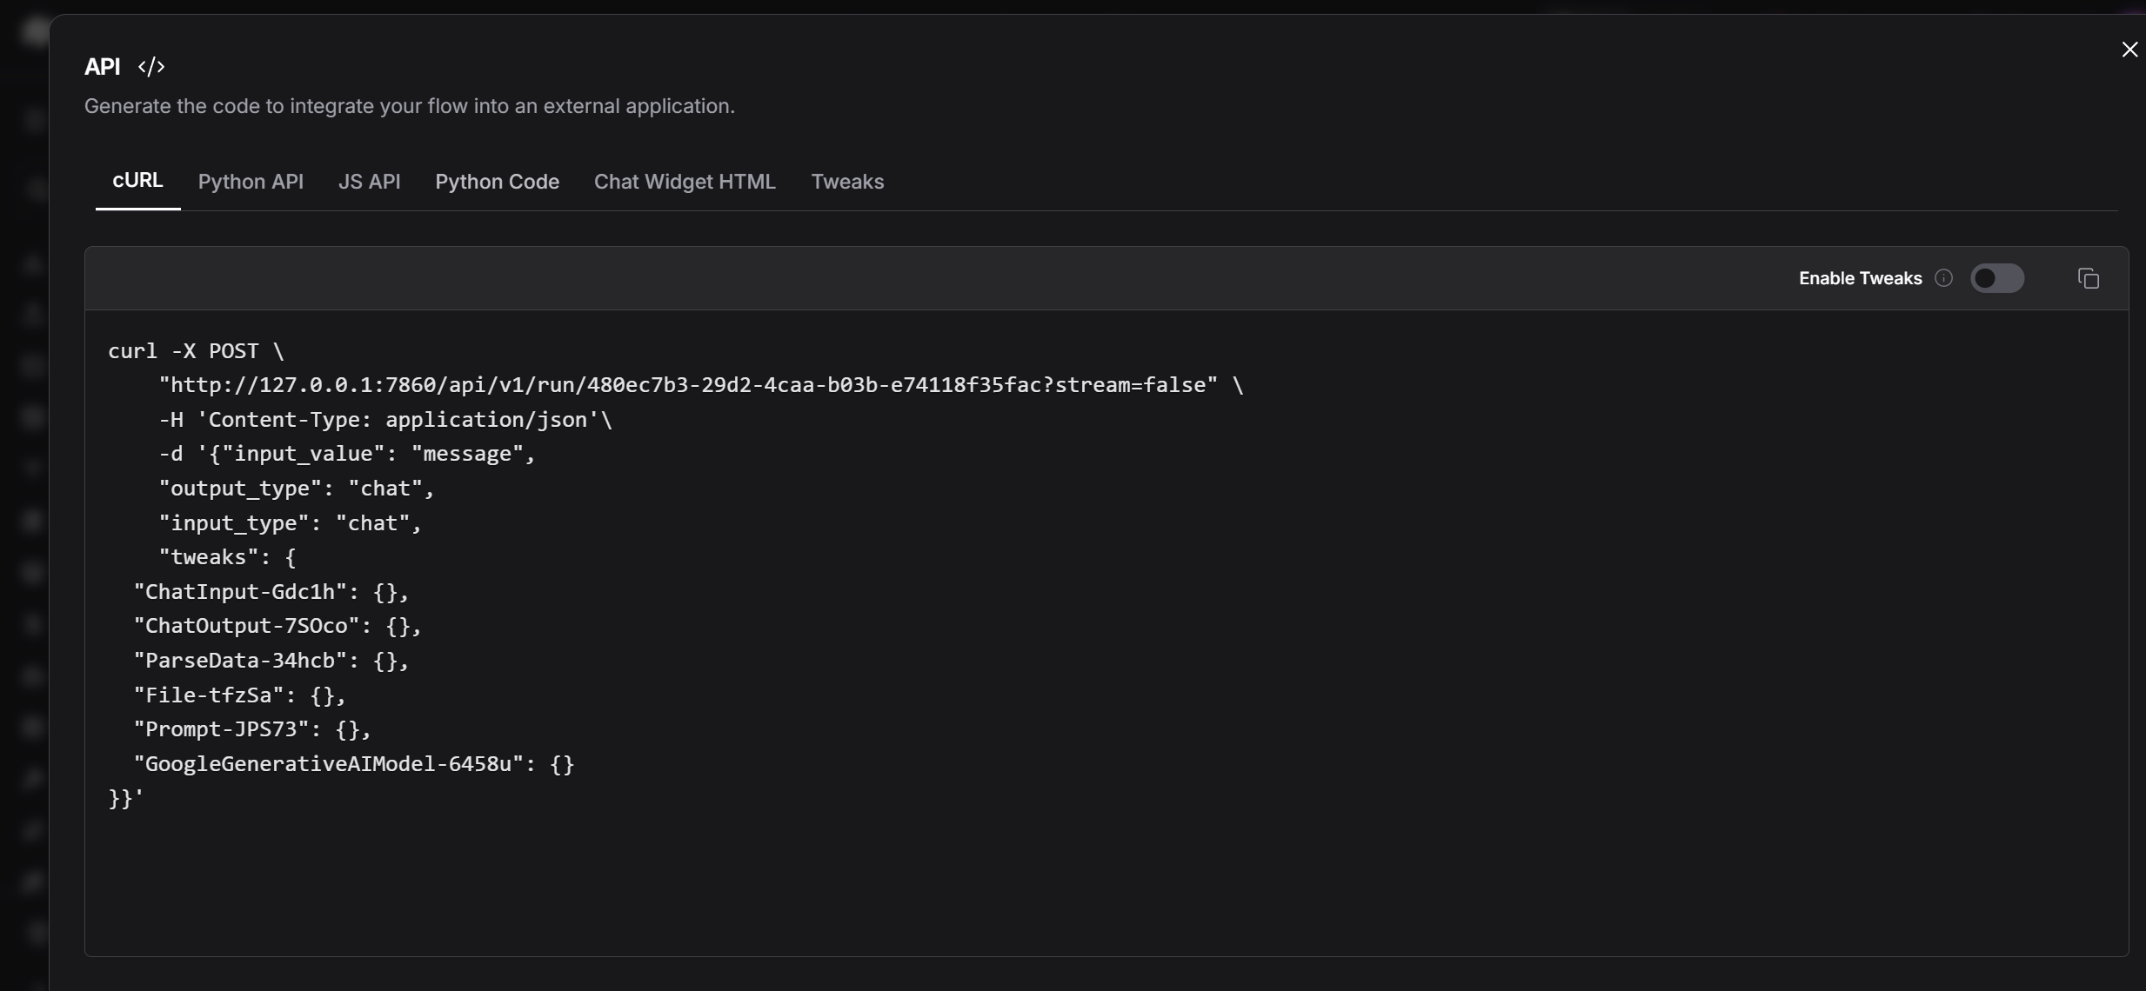
Task: Click the Content-Type header line in code
Action: pyautogui.click(x=385, y=420)
